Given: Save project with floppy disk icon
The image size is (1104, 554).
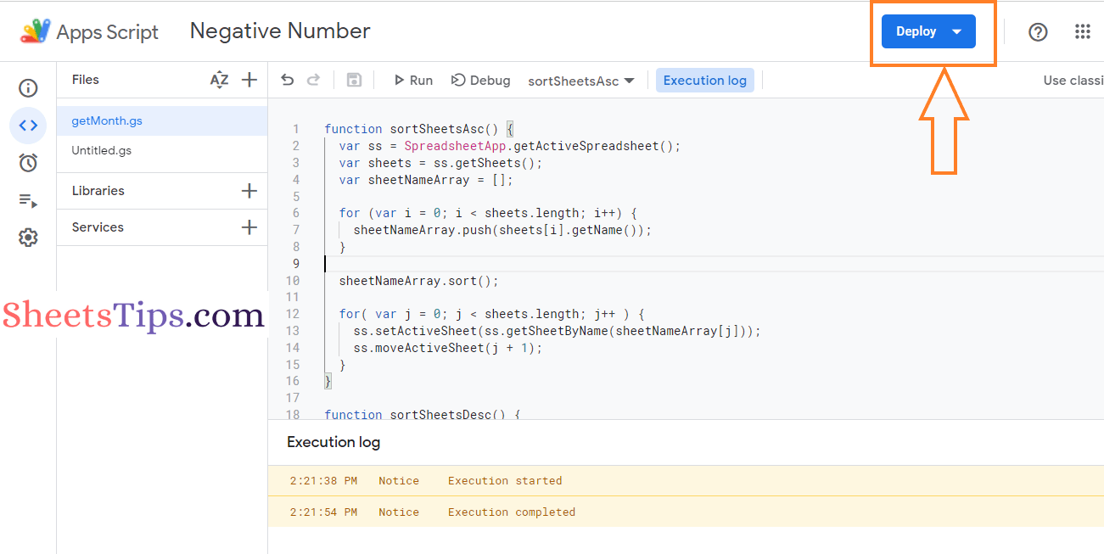Looking at the screenshot, I should (x=355, y=80).
